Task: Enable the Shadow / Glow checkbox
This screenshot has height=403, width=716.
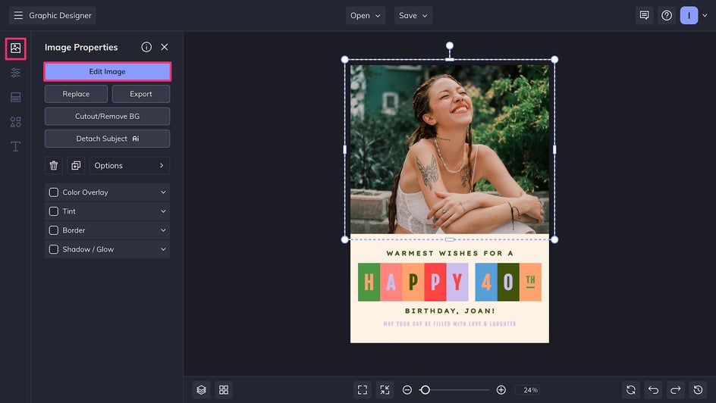Action: click(54, 249)
